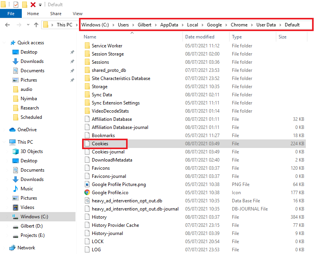314x254 pixels.
Task: Select the Service Worker folder icon
Action: pyautogui.click(x=87, y=46)
